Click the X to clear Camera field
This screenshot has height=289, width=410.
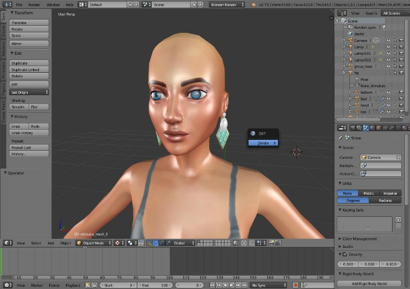pyautogui.click(x=398, y=157)
